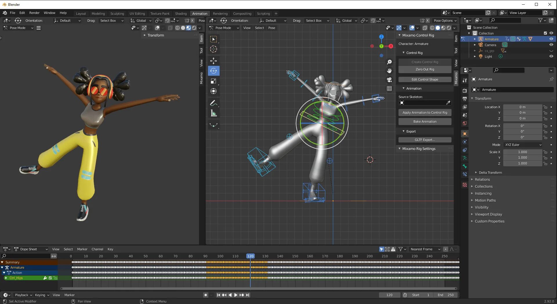The height and width of the screenshot is (304, 557).
Task: Open the Render menu
Action: point(34,13)
